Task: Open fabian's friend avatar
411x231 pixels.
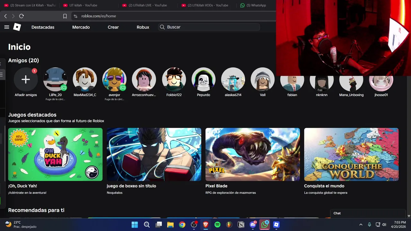Action: (292, 83)
